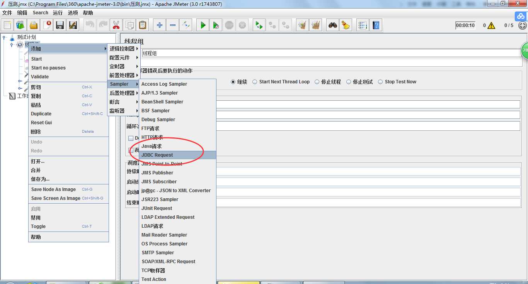
Task: Expand 添加 submenu in context menu
Action: 68,49
